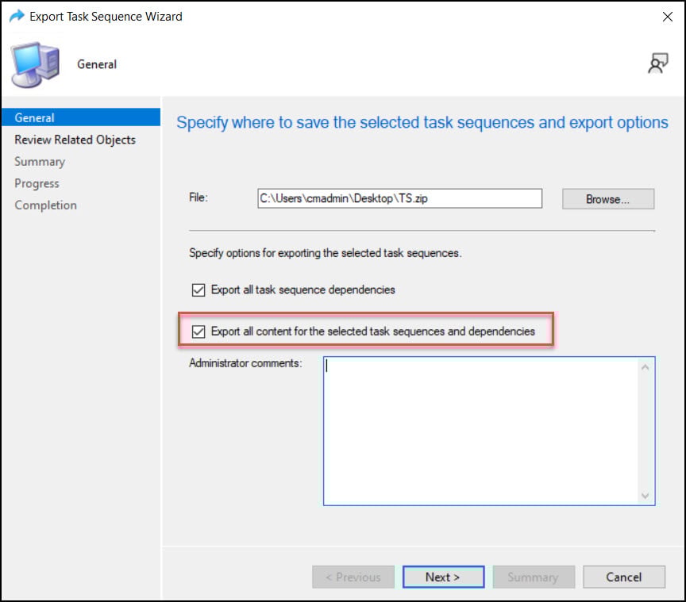Click the 'File:' label
Screen dimensions: 686x602
pyautogui.click(x=198, y=197)
